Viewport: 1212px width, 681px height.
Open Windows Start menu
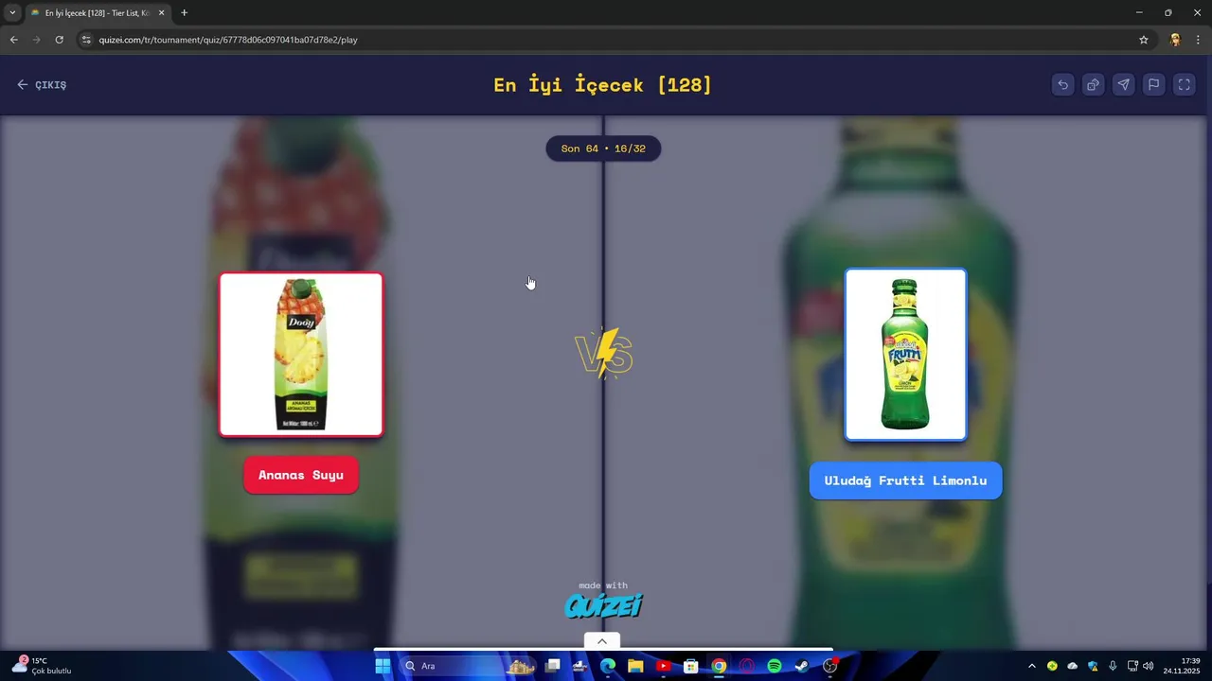(x=383, y=666)
